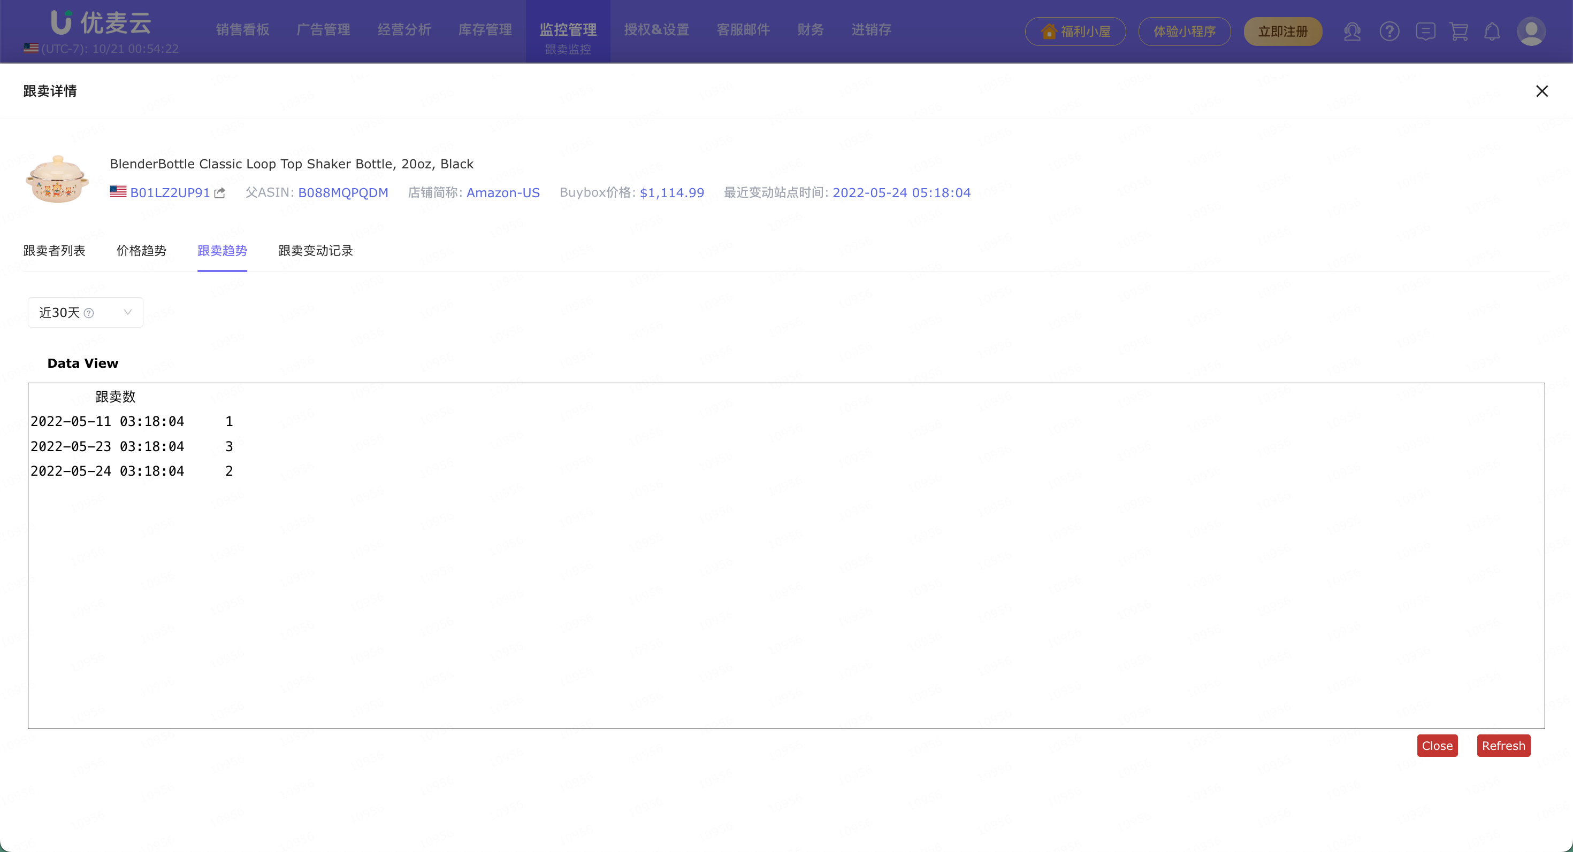
Task: Click the 近30天 help tooltip icon
Action: tap(89, 313)
